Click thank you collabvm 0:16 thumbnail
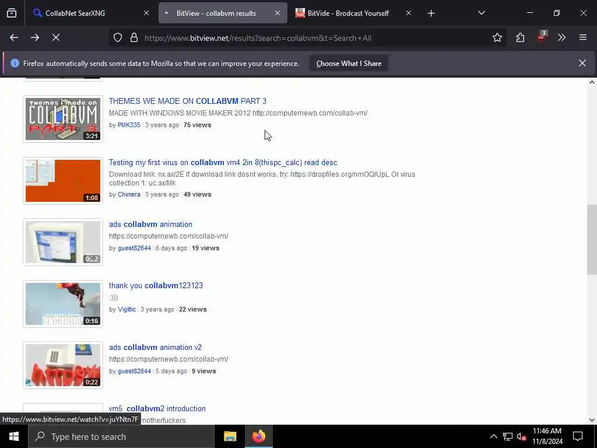597x448 pixels. (x=63, y=303)
